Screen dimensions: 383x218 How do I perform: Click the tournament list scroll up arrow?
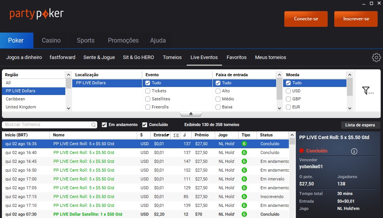click(292, 135)
